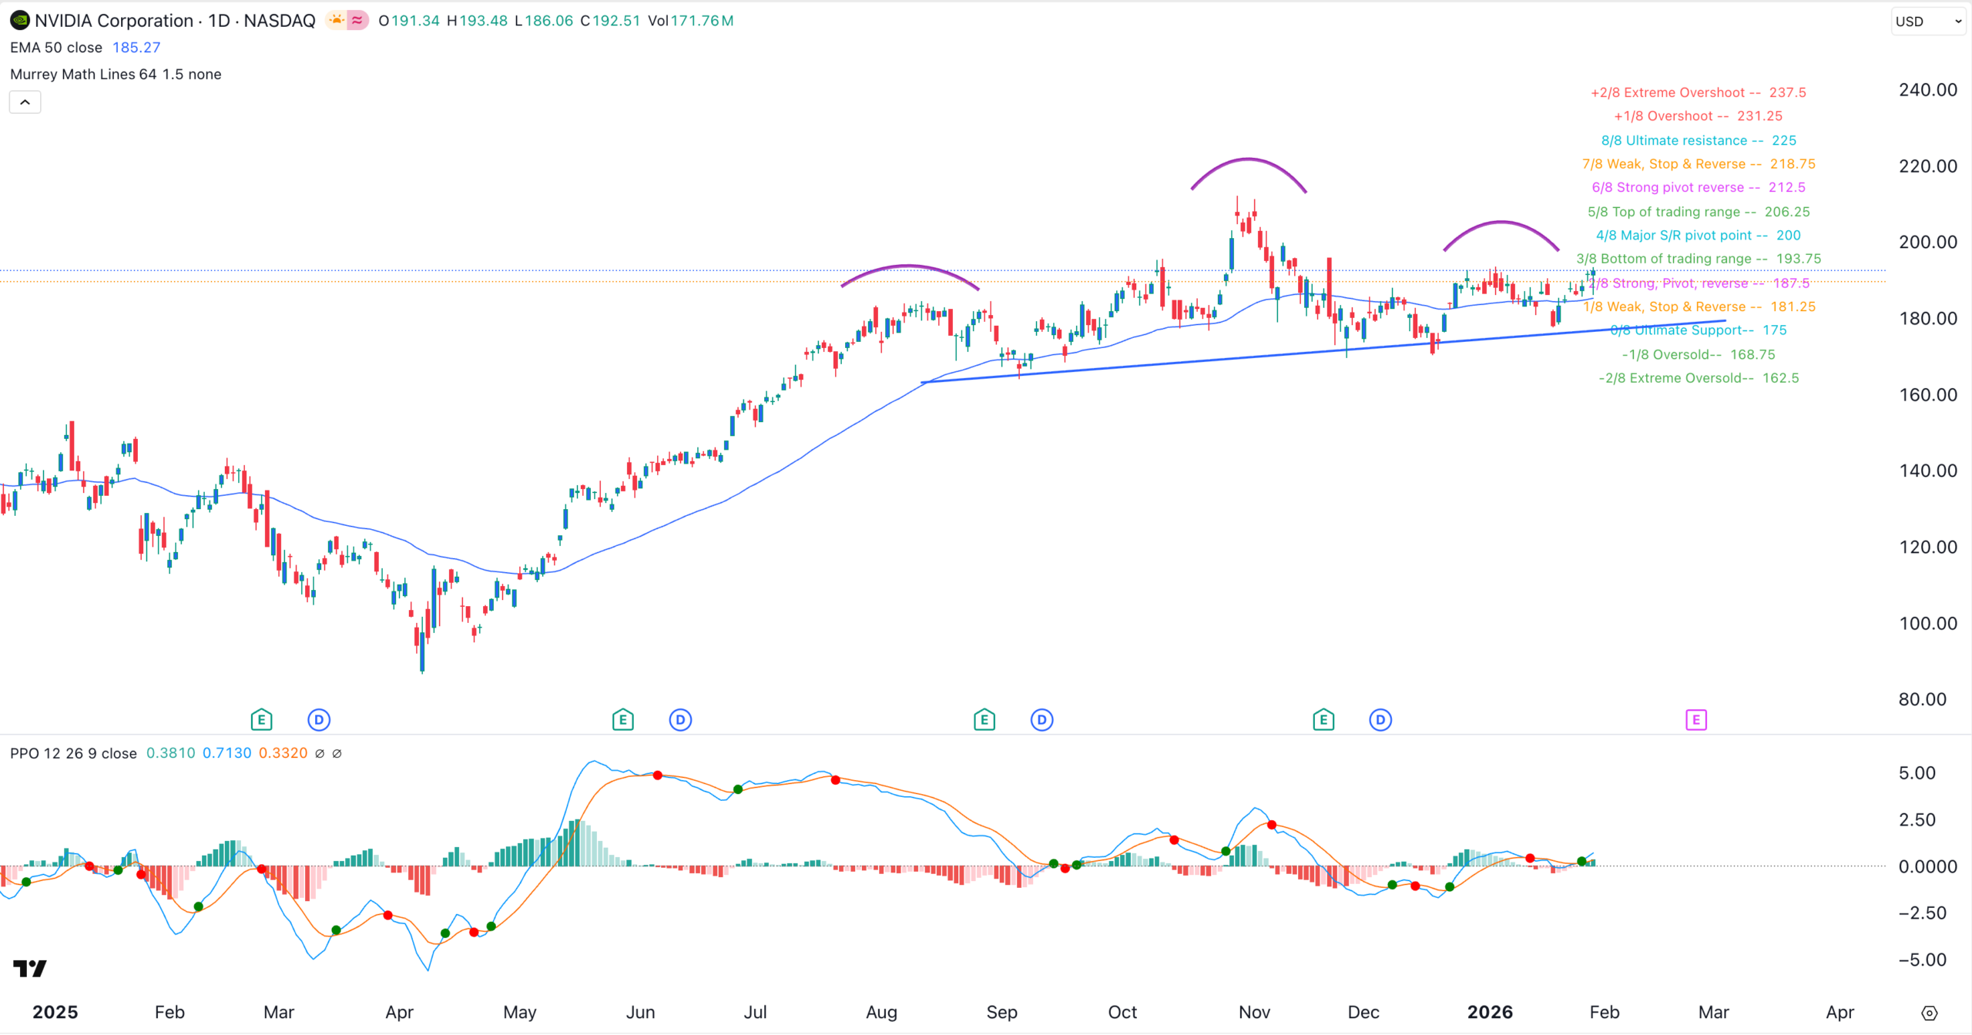This screenshot has width=1972, height=1035.
Task: Click the blue dividend D marker near December
Action: [x=1380, y=720]
